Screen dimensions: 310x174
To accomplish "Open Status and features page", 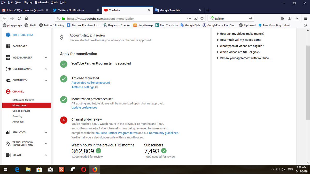I will click(23, 100).
